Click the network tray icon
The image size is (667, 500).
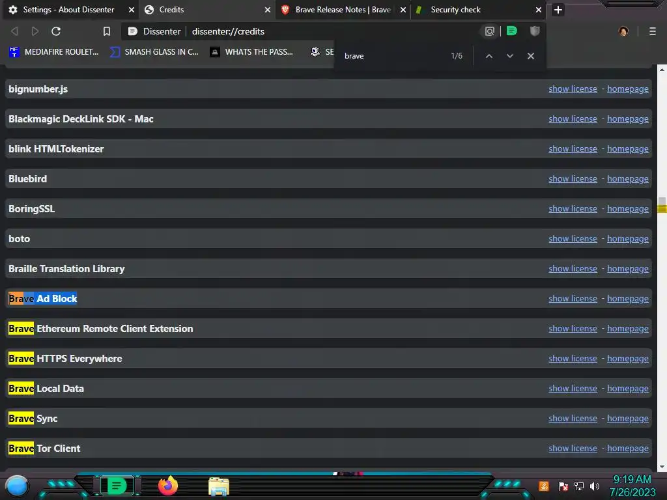point(578,486)
